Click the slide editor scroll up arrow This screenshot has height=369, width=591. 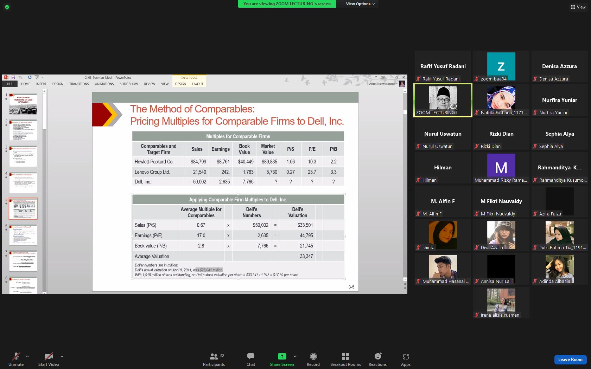[x=405, y=91]
